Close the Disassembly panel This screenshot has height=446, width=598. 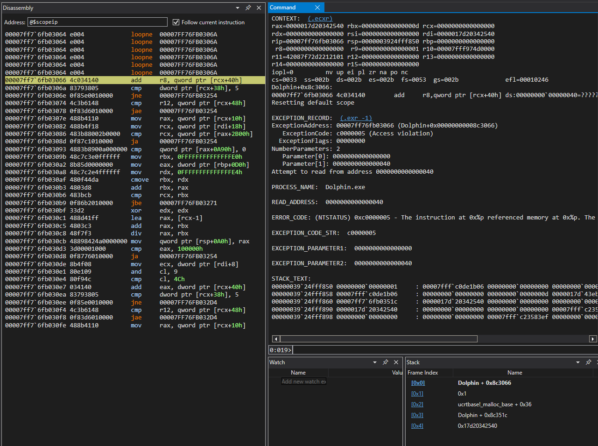(259, 8)
